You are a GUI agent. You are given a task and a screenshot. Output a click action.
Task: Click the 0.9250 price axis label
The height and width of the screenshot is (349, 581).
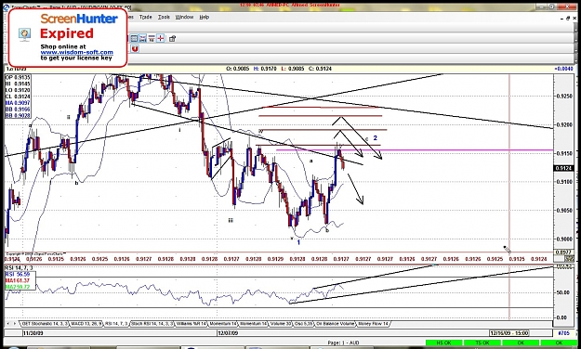click(564, 97)
